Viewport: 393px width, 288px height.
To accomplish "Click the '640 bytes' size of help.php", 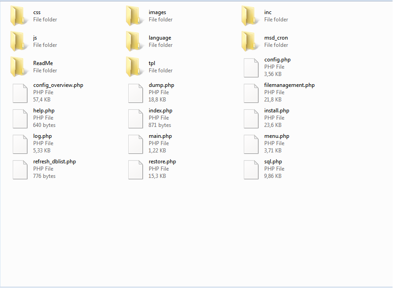I will point(44,125).
